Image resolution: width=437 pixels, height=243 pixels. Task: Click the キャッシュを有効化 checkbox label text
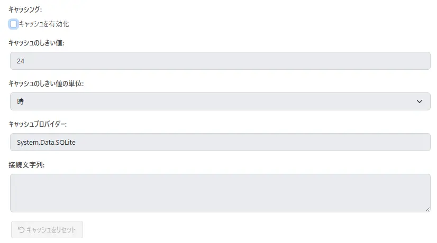tap(44, 24)
